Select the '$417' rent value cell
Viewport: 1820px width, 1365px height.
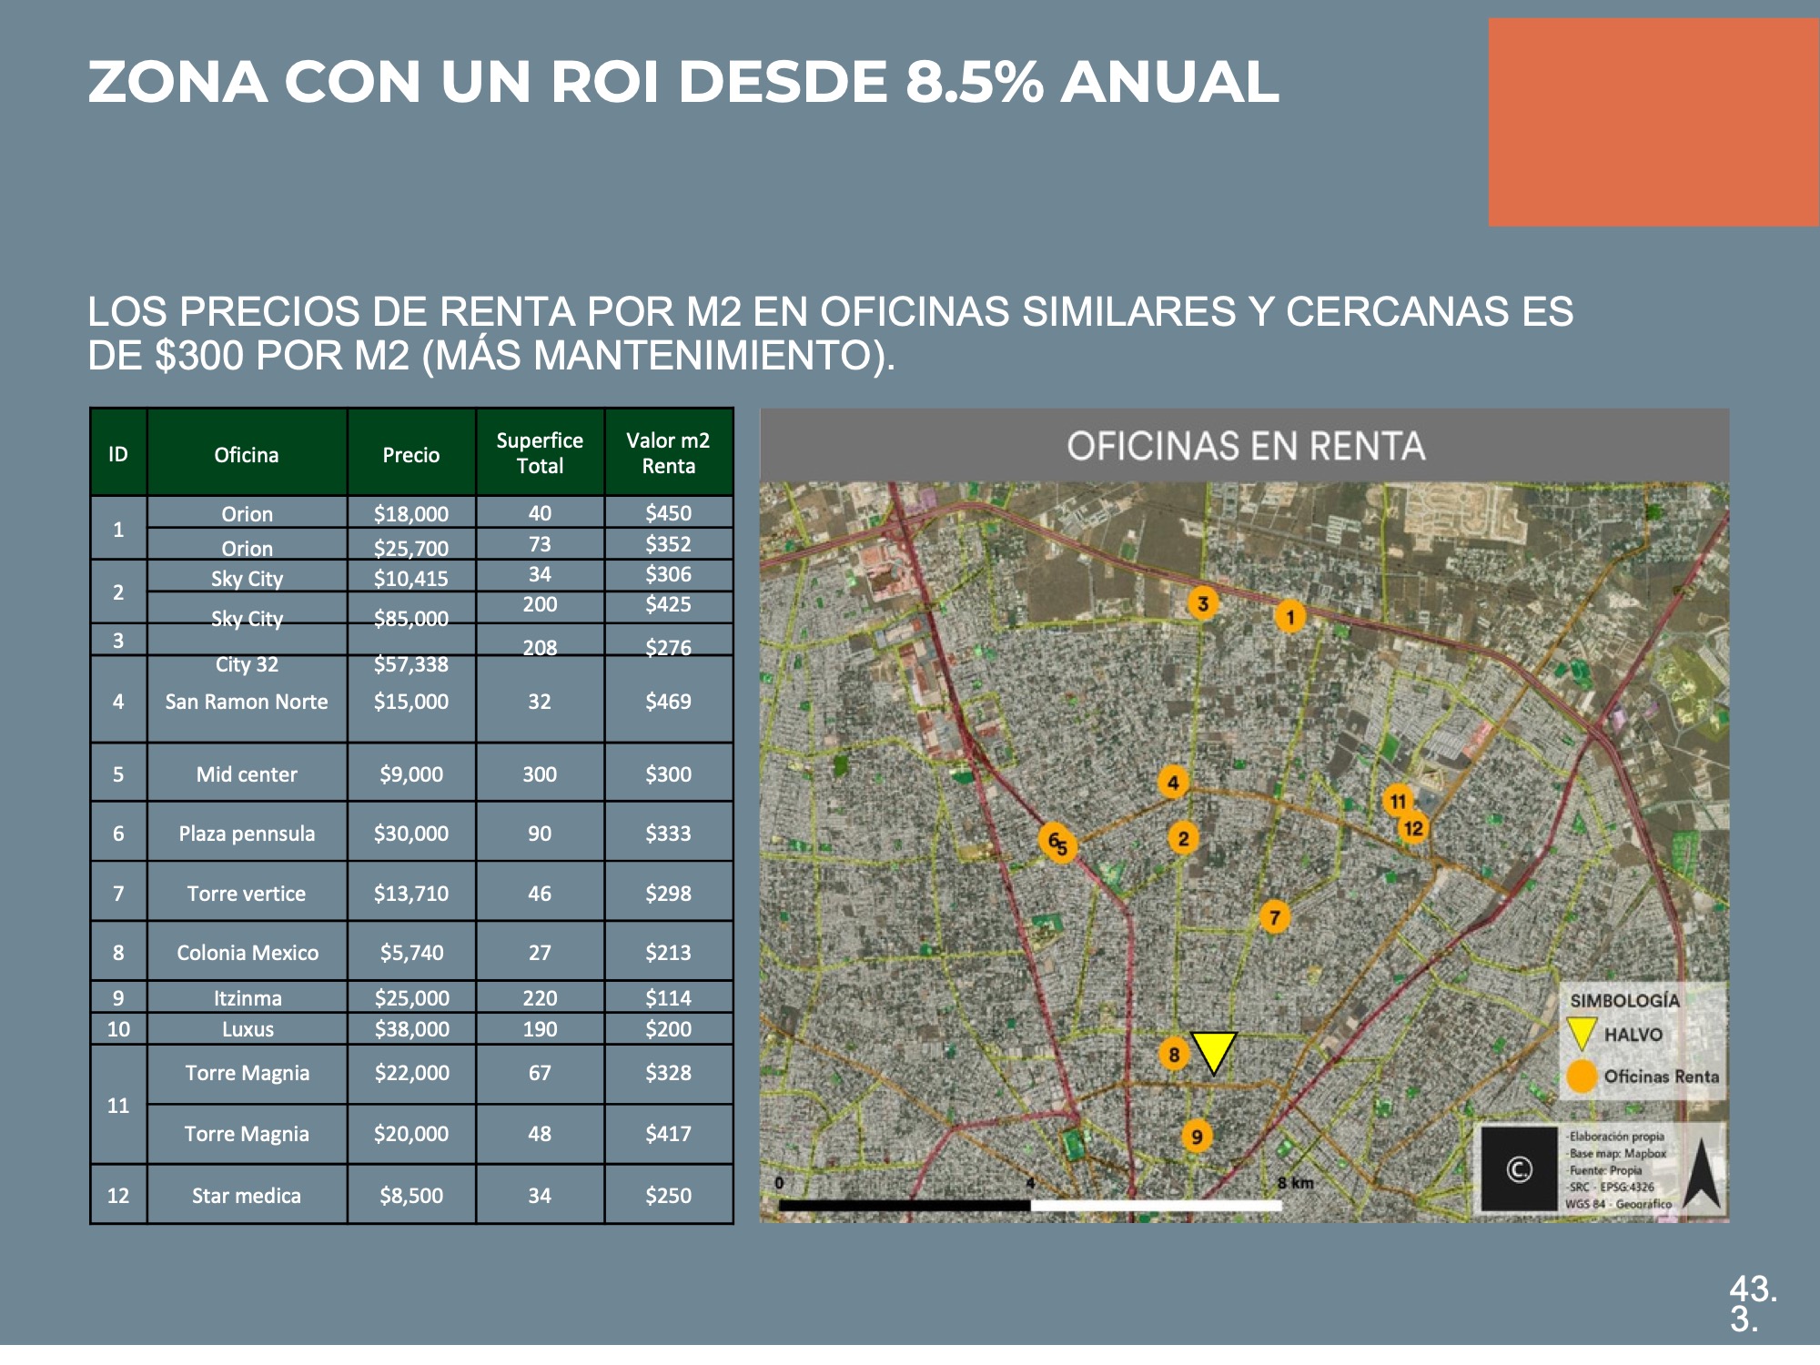[668, 1134]
